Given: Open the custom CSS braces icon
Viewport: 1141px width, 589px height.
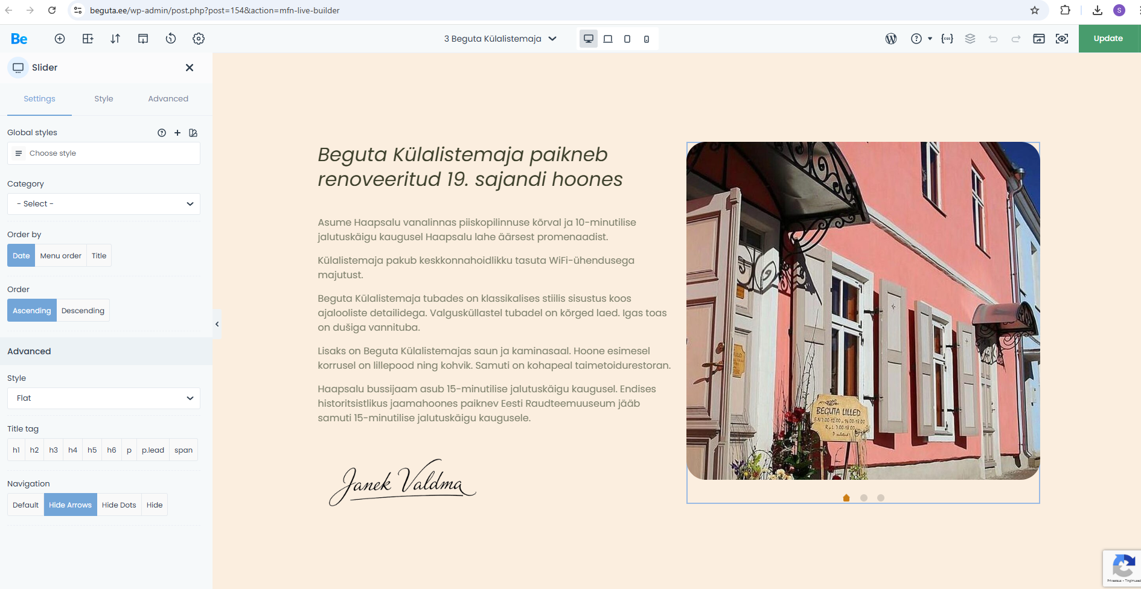Looking at the screenshot, I should pos(947,39).
